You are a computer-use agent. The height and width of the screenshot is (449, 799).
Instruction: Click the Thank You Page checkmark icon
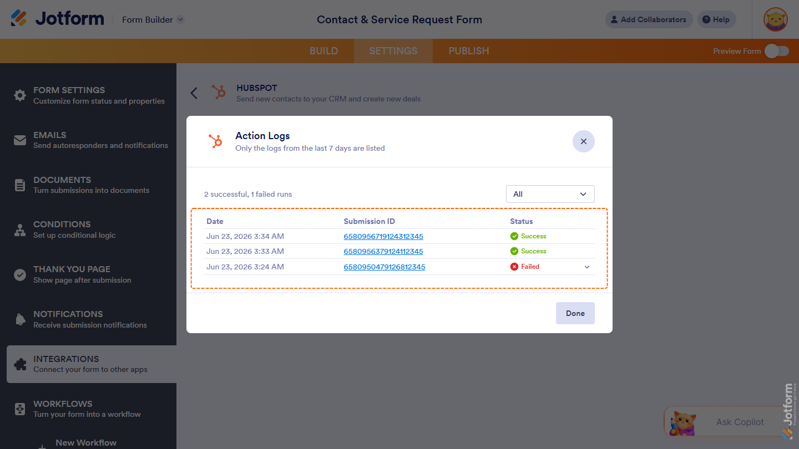click(x=20, y=274)
